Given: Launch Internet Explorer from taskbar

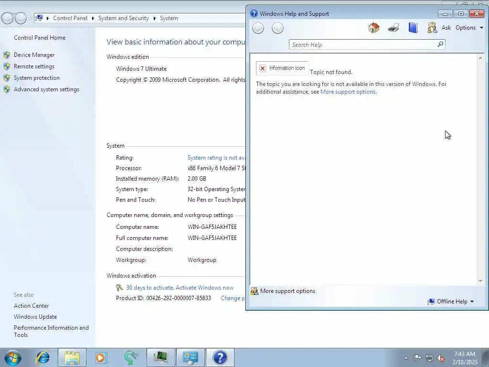Looking at the screenshot, I should pyautogui.click(x=43, y=357).
